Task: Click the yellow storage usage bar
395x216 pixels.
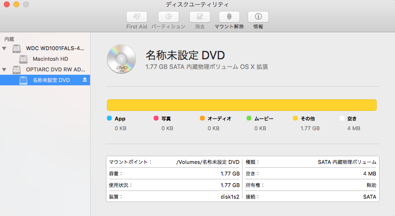Action: point(241,105)
